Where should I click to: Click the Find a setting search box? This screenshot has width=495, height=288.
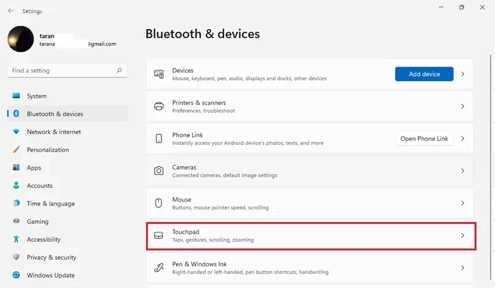[62, 70]
